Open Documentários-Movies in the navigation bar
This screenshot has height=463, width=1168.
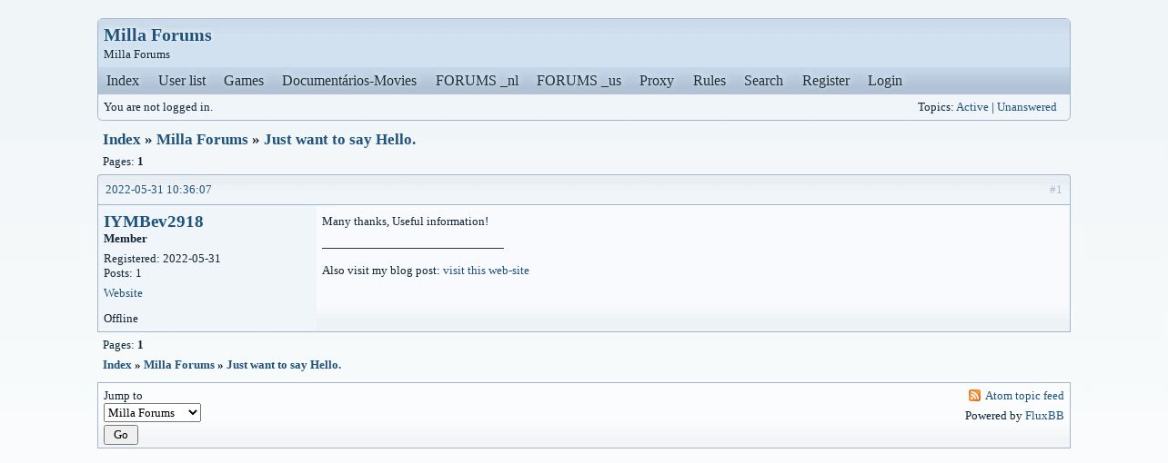[349, 81]
